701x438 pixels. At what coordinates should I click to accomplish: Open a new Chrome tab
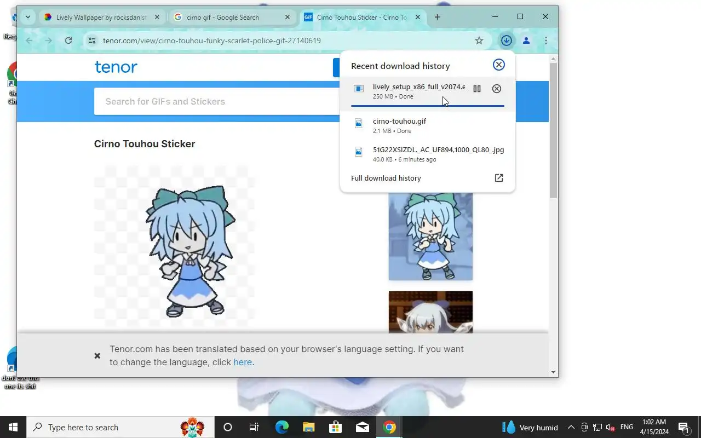(437, 18)
